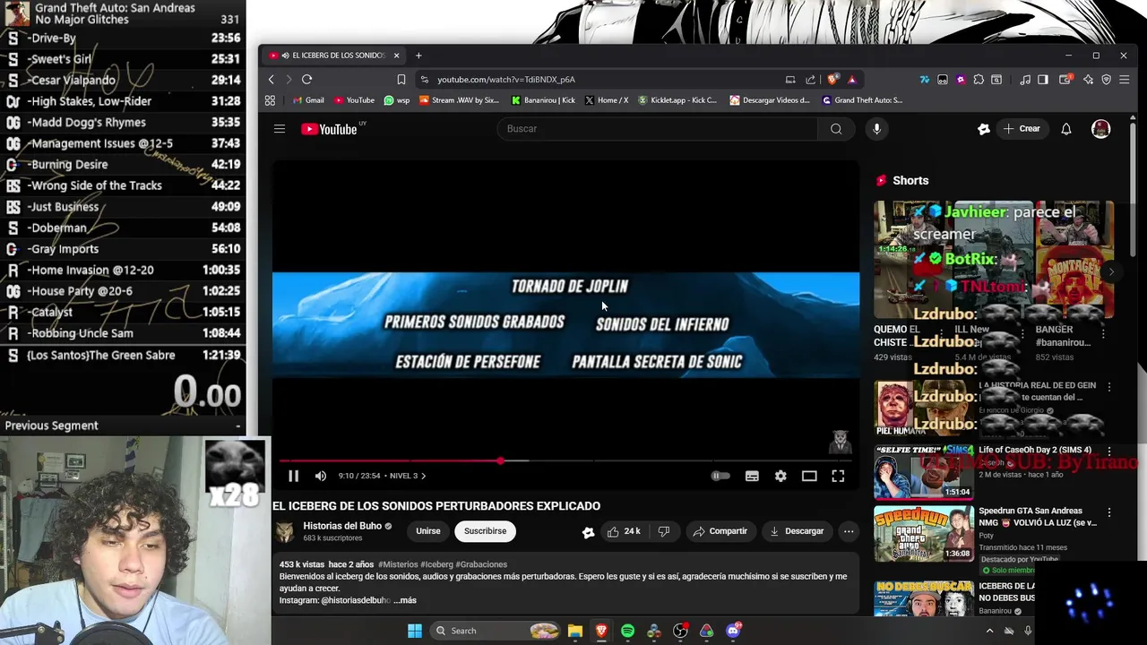Click the YouTube search magnifier button
This screenshot has width=1147, height=645.
click(836, 129)
